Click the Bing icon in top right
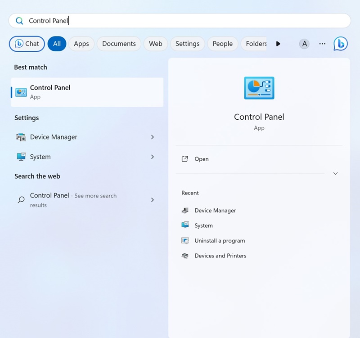This screenshot has height=338, width=360. (x=340, y=44)
